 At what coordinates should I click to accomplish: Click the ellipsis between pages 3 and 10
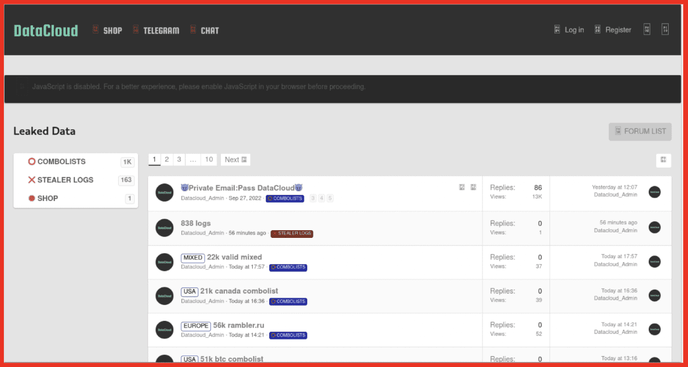tap(193, 159)
